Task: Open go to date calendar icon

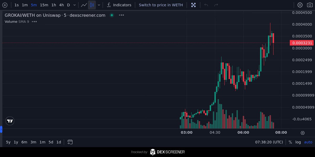Action: (x=70, y=142)
